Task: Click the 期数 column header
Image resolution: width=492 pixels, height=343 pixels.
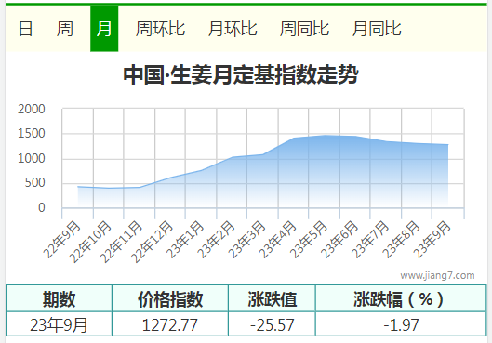Action: pyautogui.click(x=59, y=298)
